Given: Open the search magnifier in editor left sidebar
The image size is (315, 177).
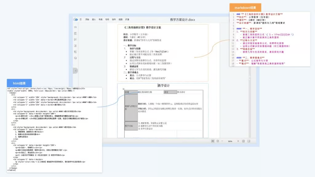Looking at the screenshot, I should [x=75, y=27].
